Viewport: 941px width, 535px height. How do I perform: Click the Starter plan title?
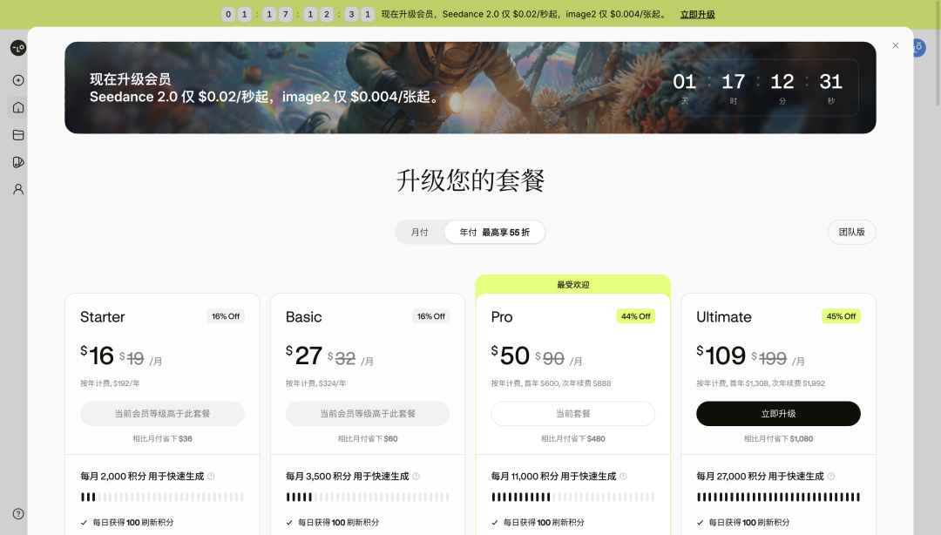click(103, 317)
